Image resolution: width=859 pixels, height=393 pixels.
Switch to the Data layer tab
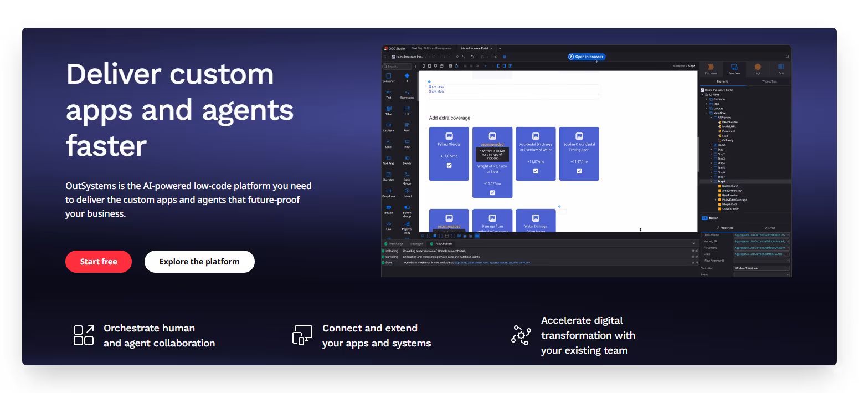[x=781, y=69]
